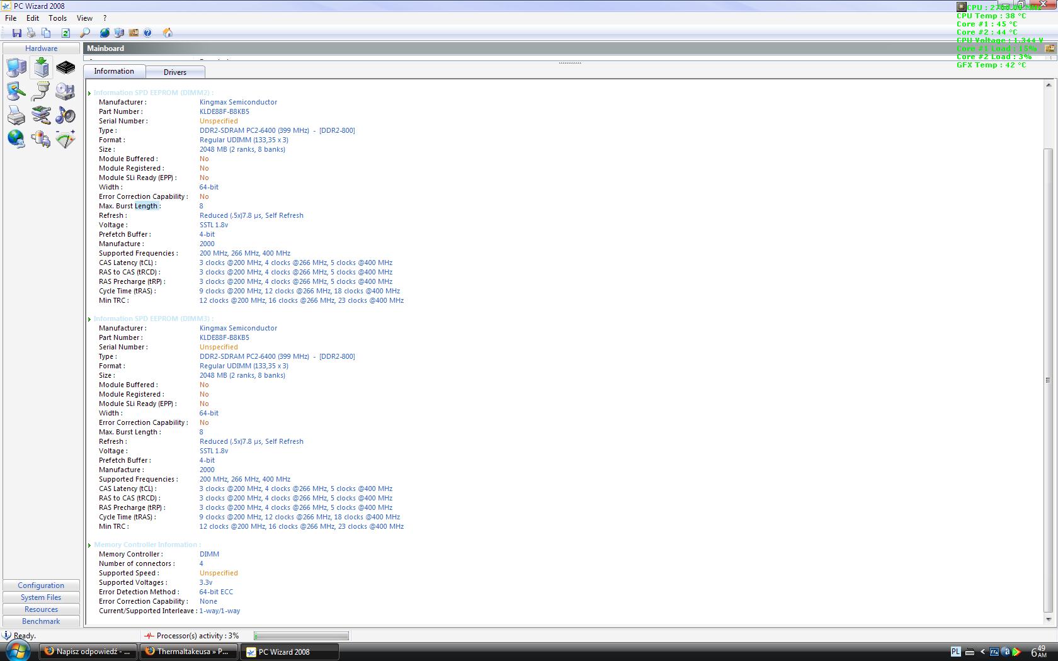Click the DIMM3 size 2048 MB value
The width and height of the screenshot is (1058, 661).
tap(242, 375)
